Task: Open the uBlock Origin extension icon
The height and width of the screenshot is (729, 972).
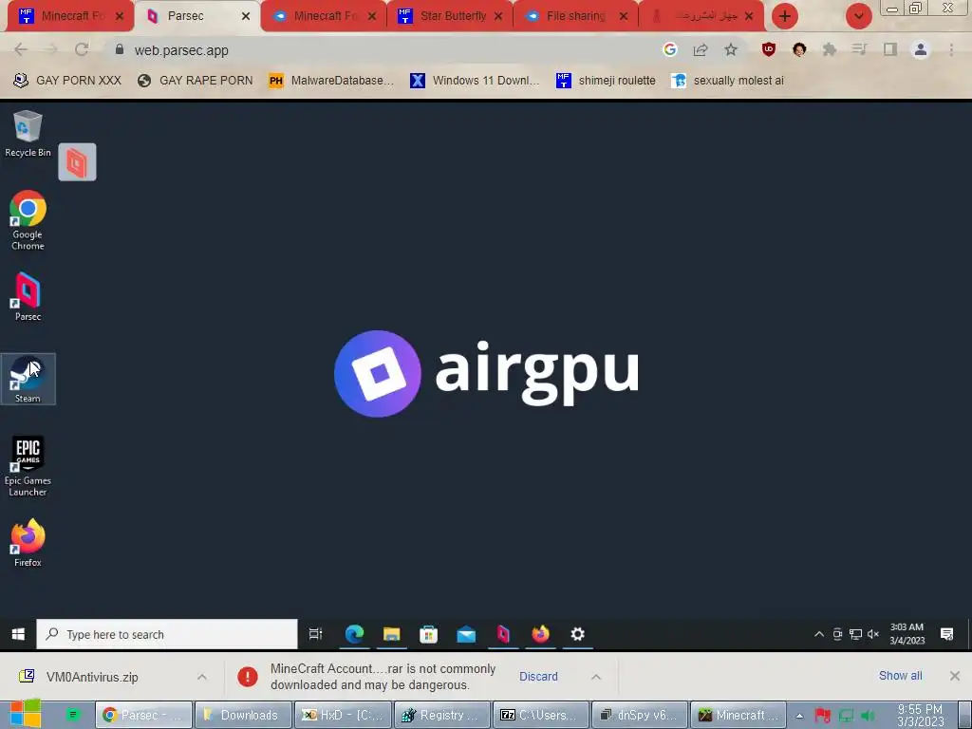Action: (769, 49)
